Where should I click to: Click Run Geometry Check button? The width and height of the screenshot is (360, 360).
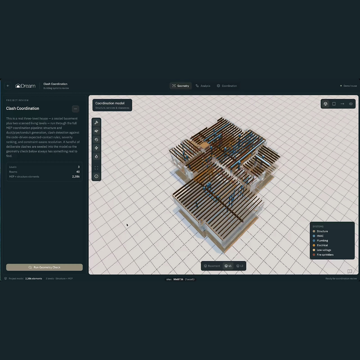tap(44, 267)
